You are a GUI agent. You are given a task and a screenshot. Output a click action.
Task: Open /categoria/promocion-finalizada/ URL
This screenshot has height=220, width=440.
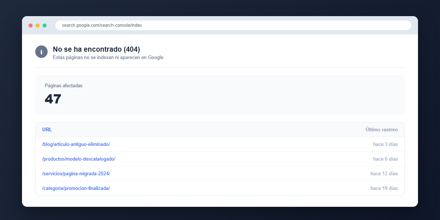(x=76, y=188)
